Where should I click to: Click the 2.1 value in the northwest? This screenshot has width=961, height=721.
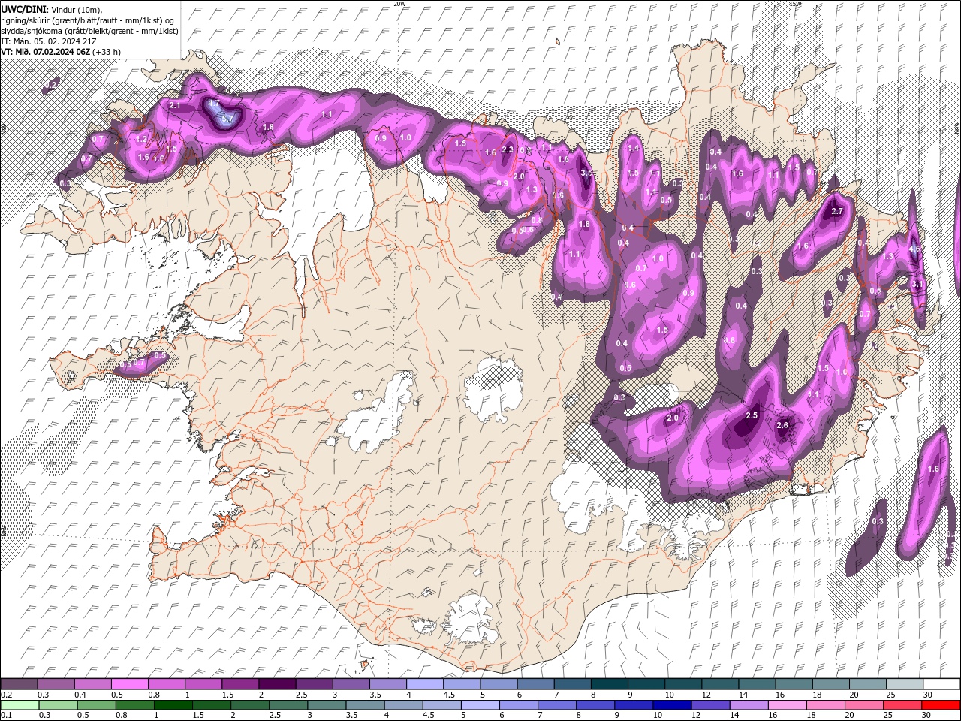pyautogui.click(x=175, y=106)
